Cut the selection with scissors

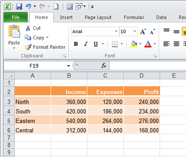(x=33, y=28)
